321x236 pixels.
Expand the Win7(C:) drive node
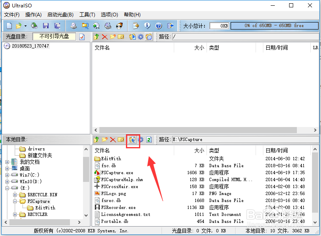click(7, 175)
